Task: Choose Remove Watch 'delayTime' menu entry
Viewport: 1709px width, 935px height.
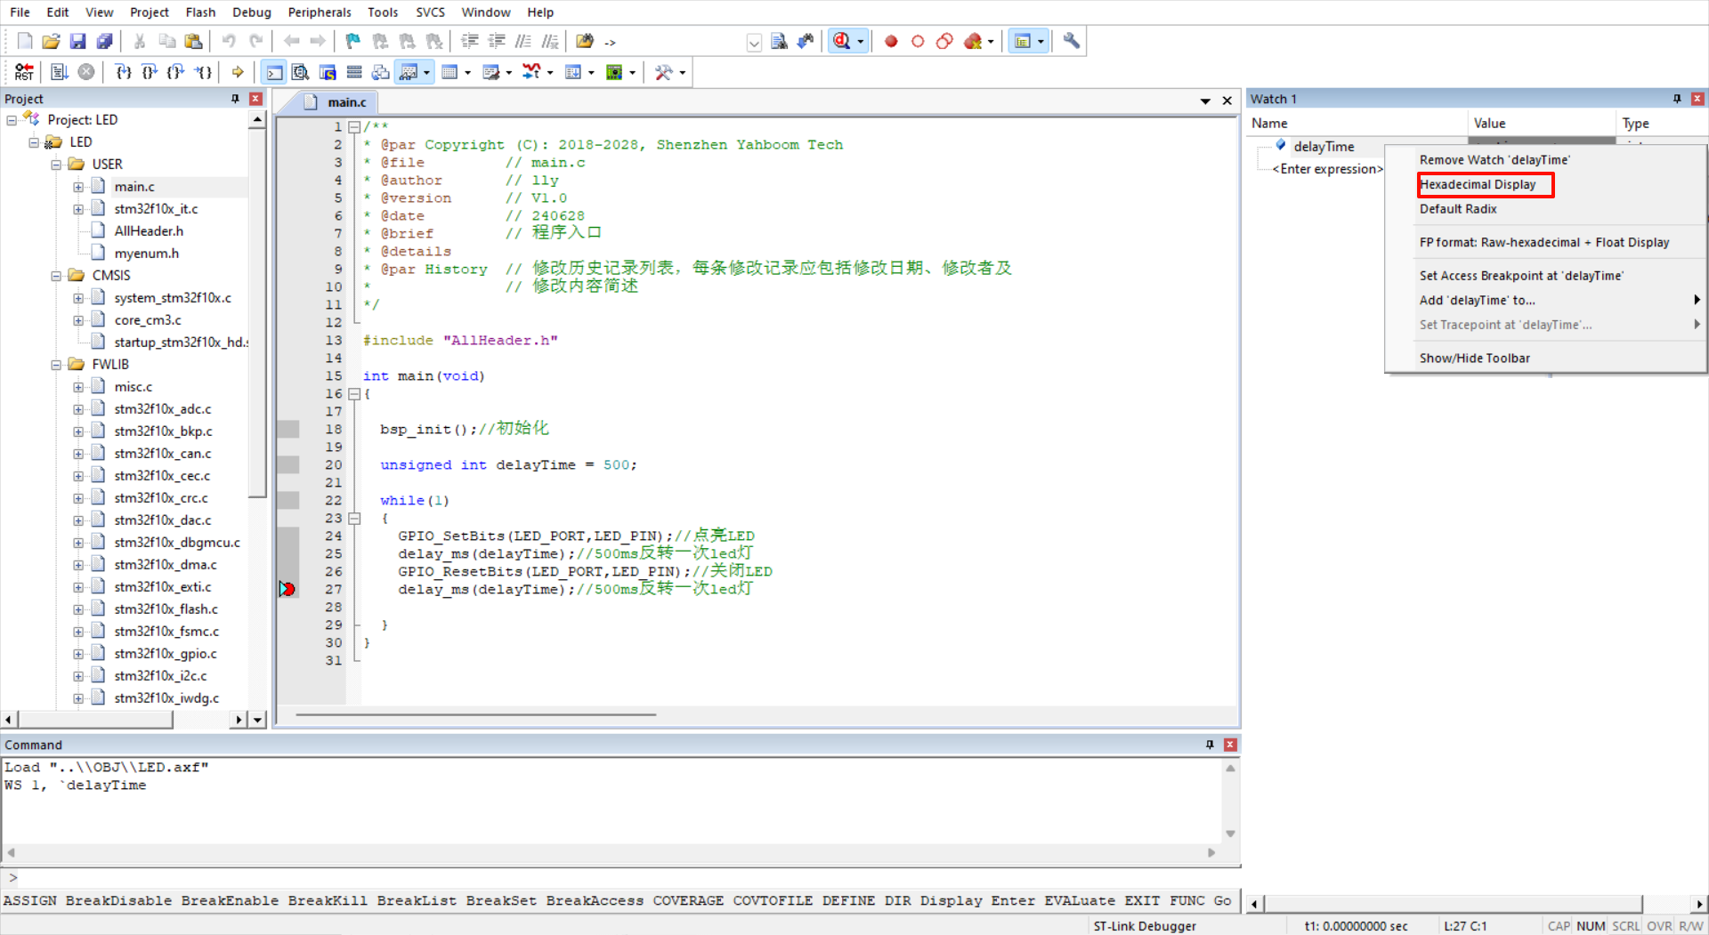Action: 1494,160
